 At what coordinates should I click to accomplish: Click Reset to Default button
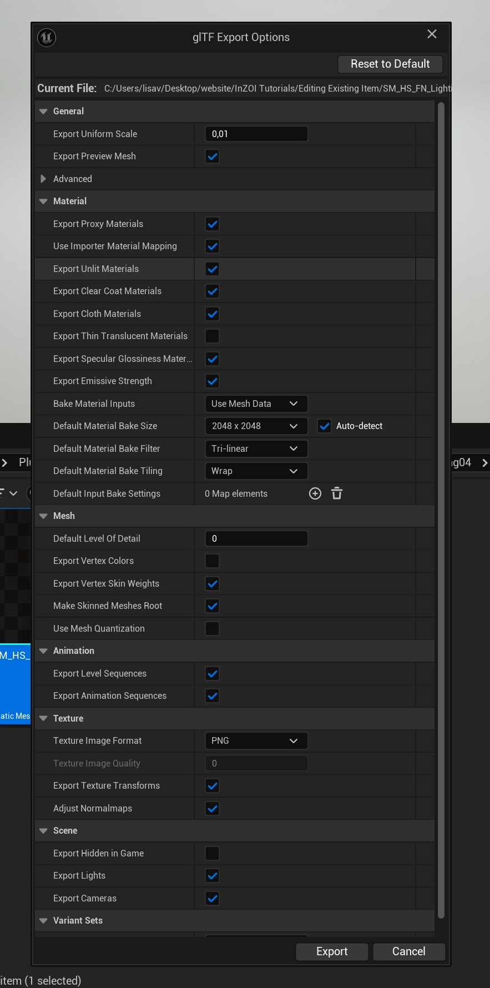[390, 64]
